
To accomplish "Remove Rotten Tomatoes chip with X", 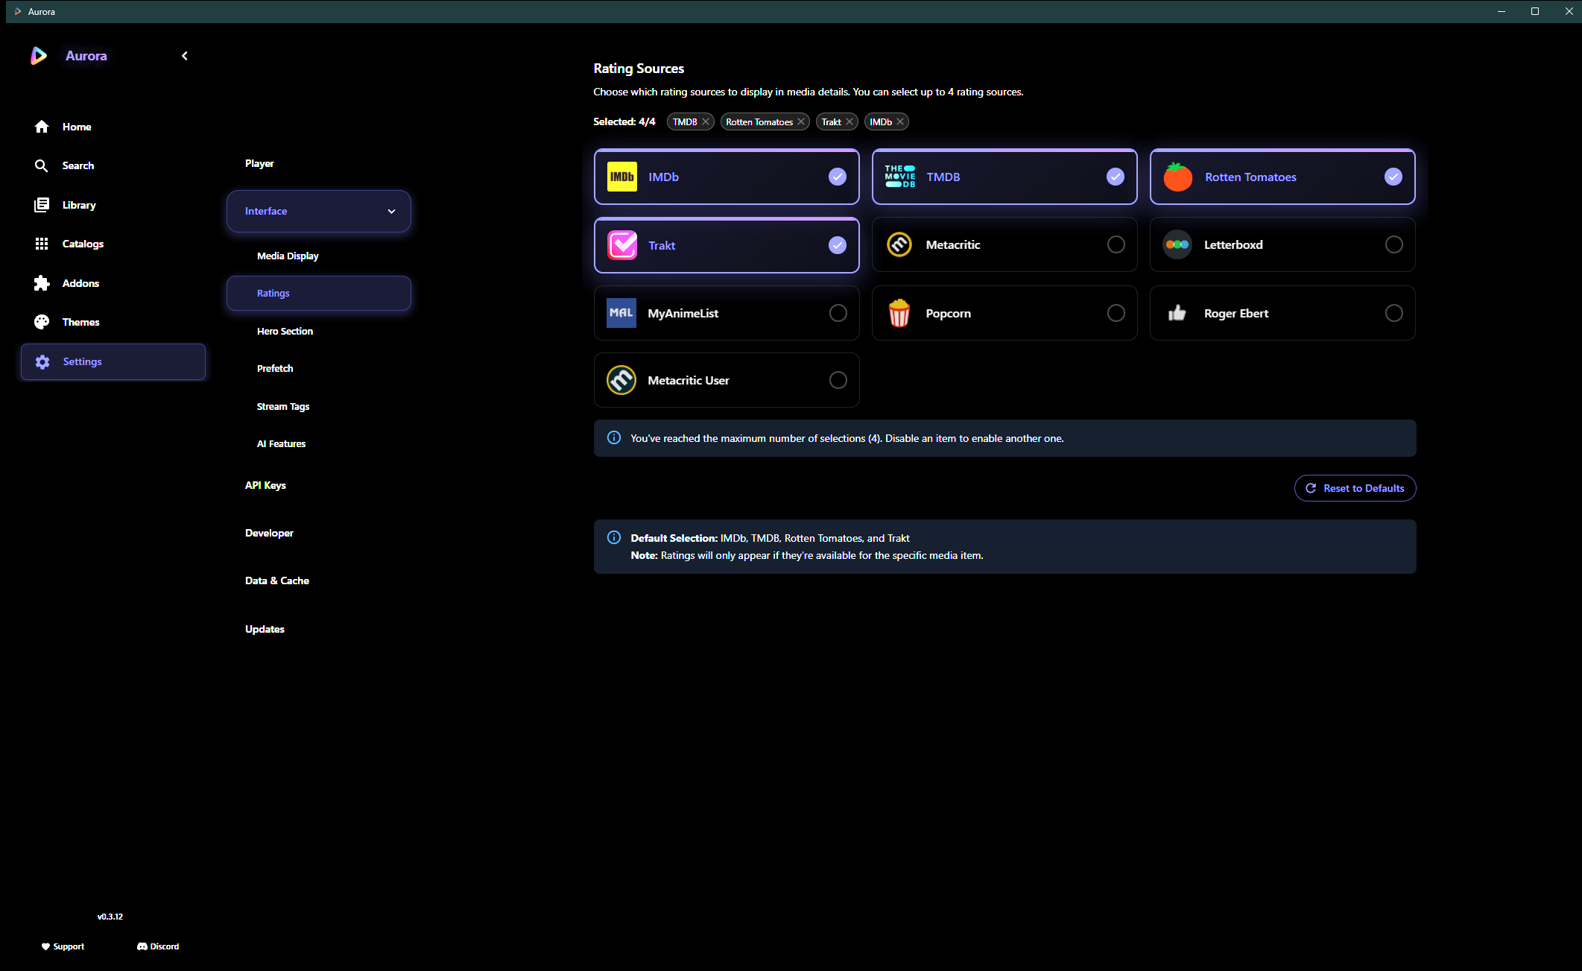I will 801,121.
